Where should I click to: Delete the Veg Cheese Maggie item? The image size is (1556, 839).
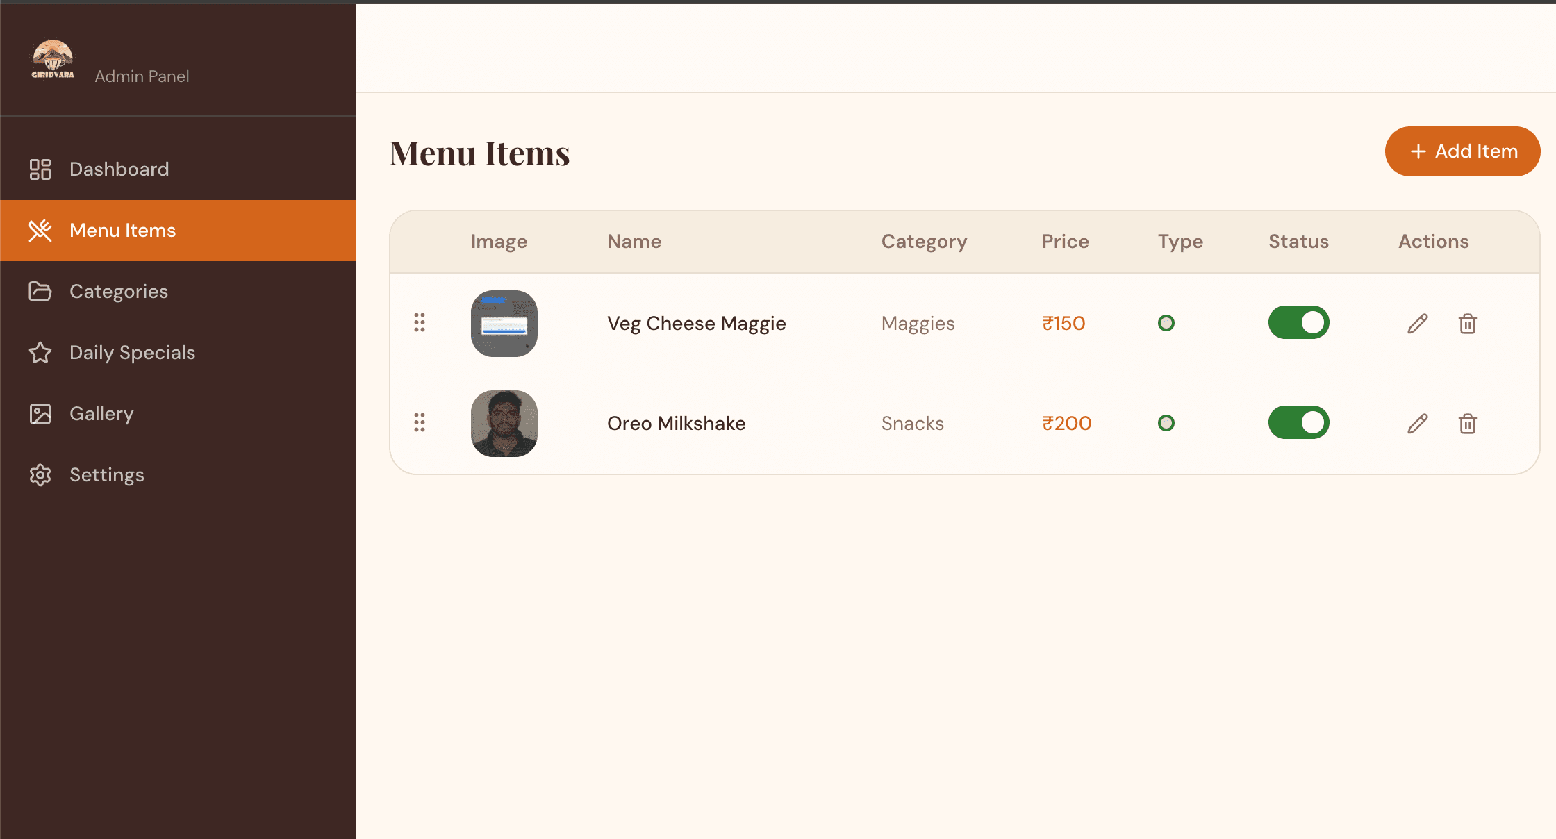pos(1468,324)
